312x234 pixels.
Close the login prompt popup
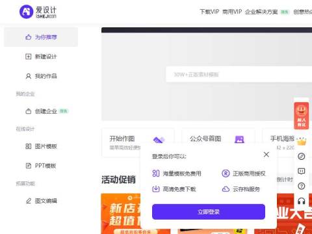[266, 155]
